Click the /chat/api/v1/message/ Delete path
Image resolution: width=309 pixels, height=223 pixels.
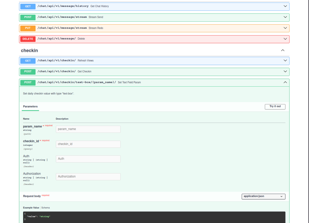coord(57,39)
